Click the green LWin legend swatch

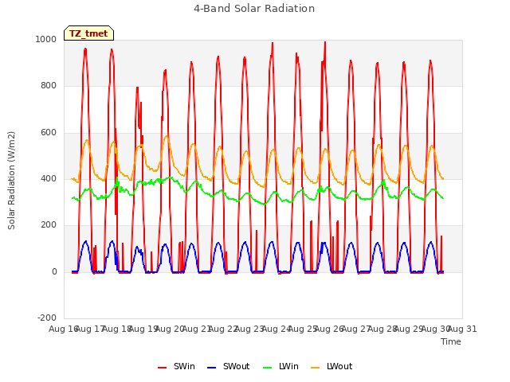click(x=267, y=368)
